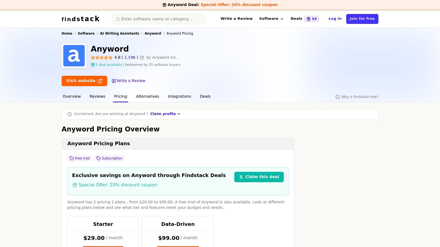Viewport: 440px width, 247px height.
Task: Switch to the Alternatives tab
Action: (147, 96)
